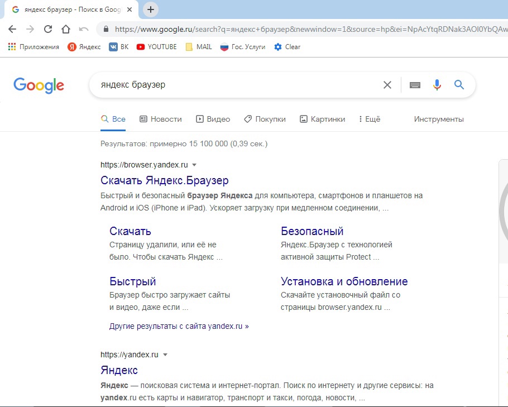Click the browser back arrow button
This screenshot has width=508, height=407.
click(x=12, y=29)
